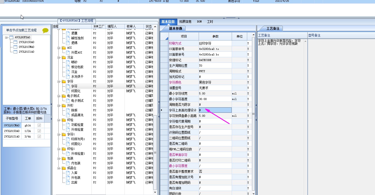Image resolution: width=375 pixels, height=195 pixels.
Task: Click the 参数 column header
Action: pyautogui.click(x=215, y=36)
